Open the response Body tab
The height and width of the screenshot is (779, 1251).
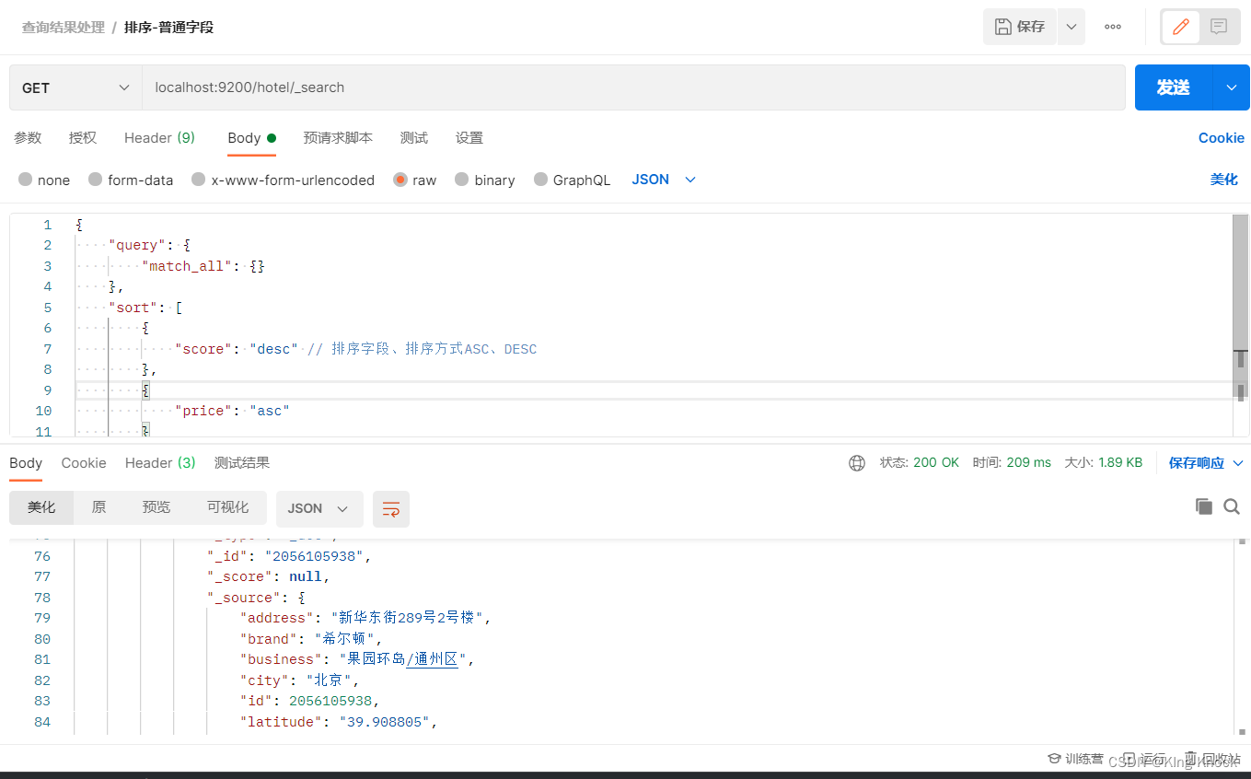(x=26, y=462)
